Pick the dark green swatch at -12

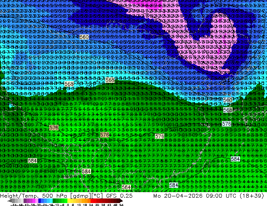pos(54,201)
